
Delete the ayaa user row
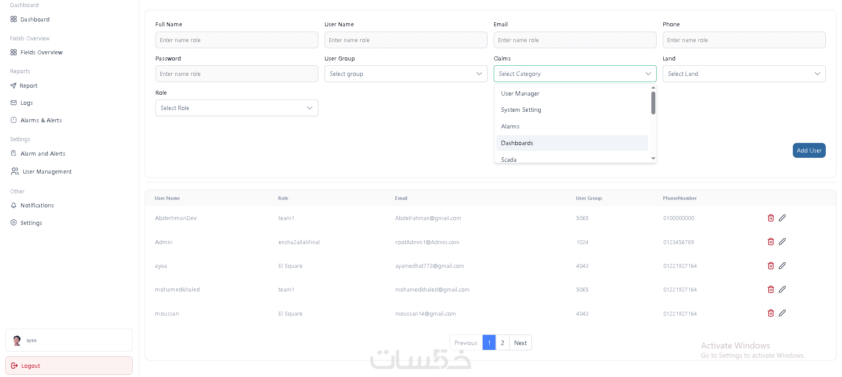[x=770, y=266]
